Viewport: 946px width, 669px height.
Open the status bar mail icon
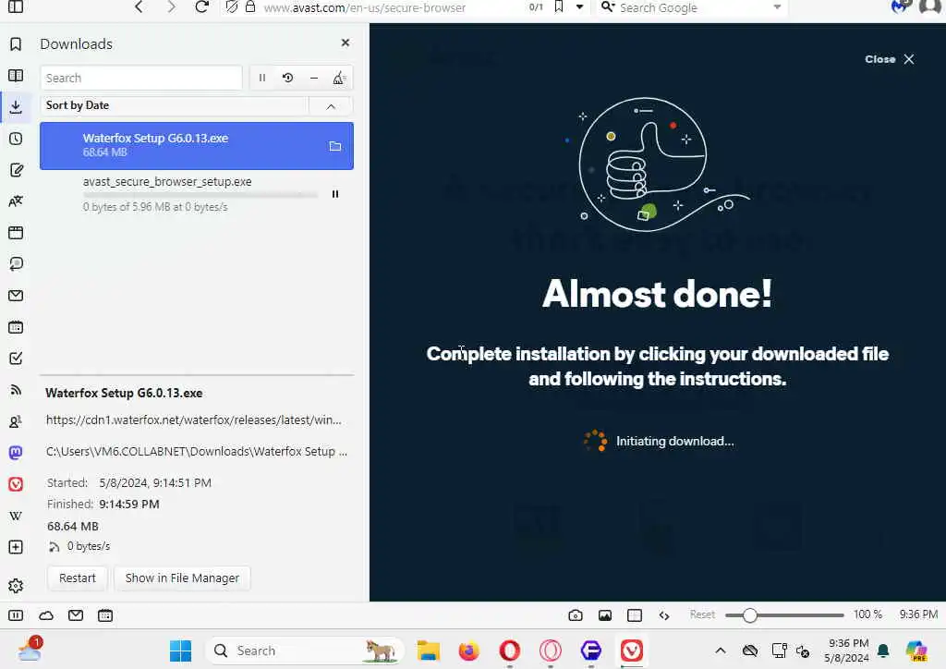(x=76, y=615)
